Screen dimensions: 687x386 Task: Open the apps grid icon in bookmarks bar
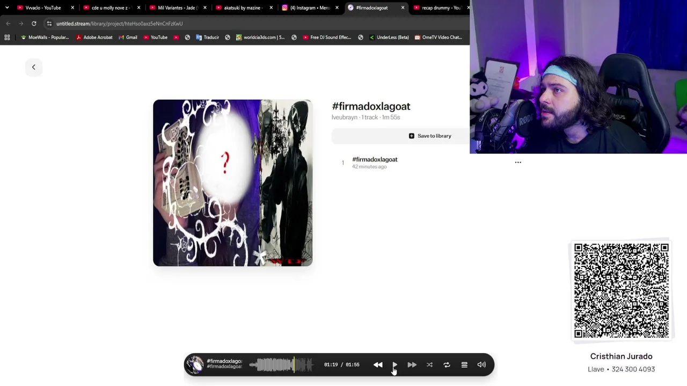[x=7, y=38]
